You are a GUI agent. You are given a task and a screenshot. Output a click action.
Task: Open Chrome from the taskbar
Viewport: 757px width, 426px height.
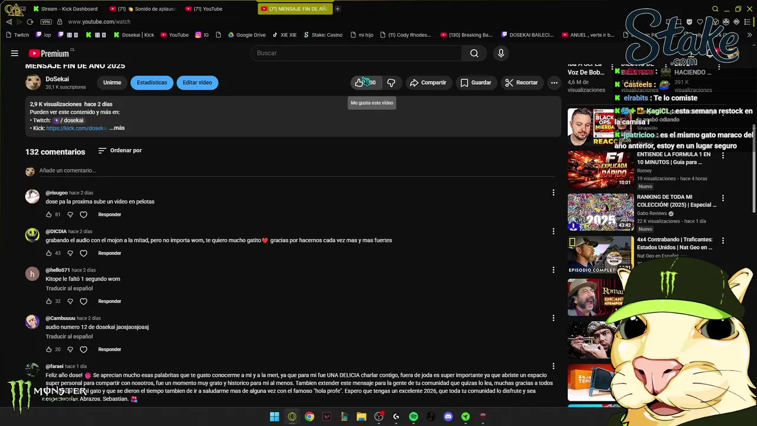coord(309,417)
